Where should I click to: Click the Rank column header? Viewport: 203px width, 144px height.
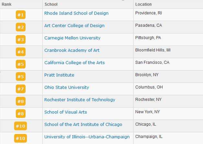click(6, 4)
